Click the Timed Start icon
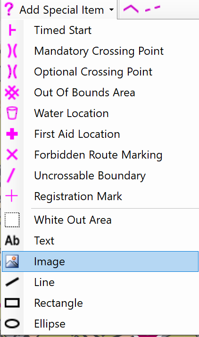199x337 pixels. 12,30
